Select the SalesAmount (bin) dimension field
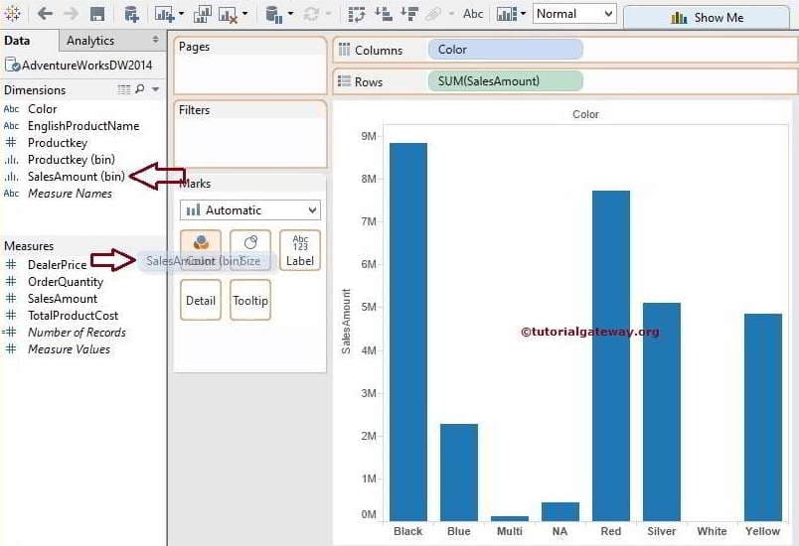Image resolution: width=799 pixels, height=546 pixels. 77,177
